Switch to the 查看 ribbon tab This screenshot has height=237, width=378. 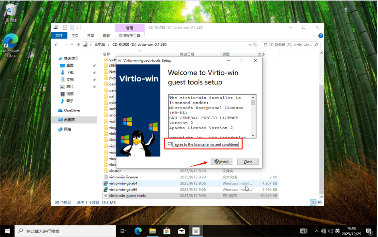[x=106, y=35]
